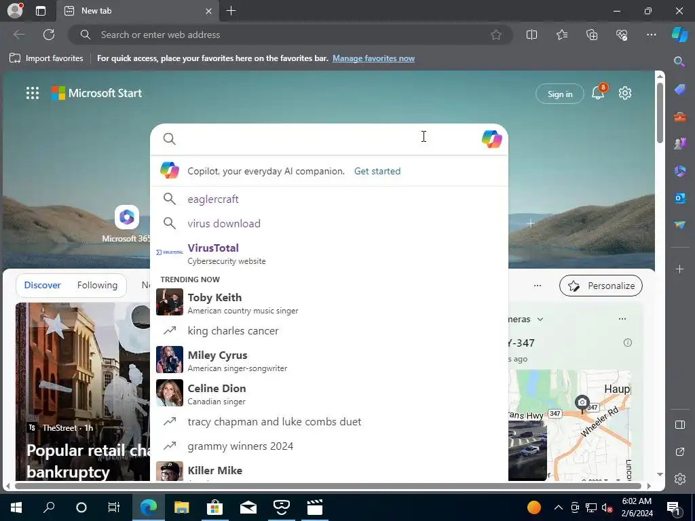Open the sidebar Microsoft 365 icon
The height and width of the screenshot is (521, 695).
click(x=679, y=170)
